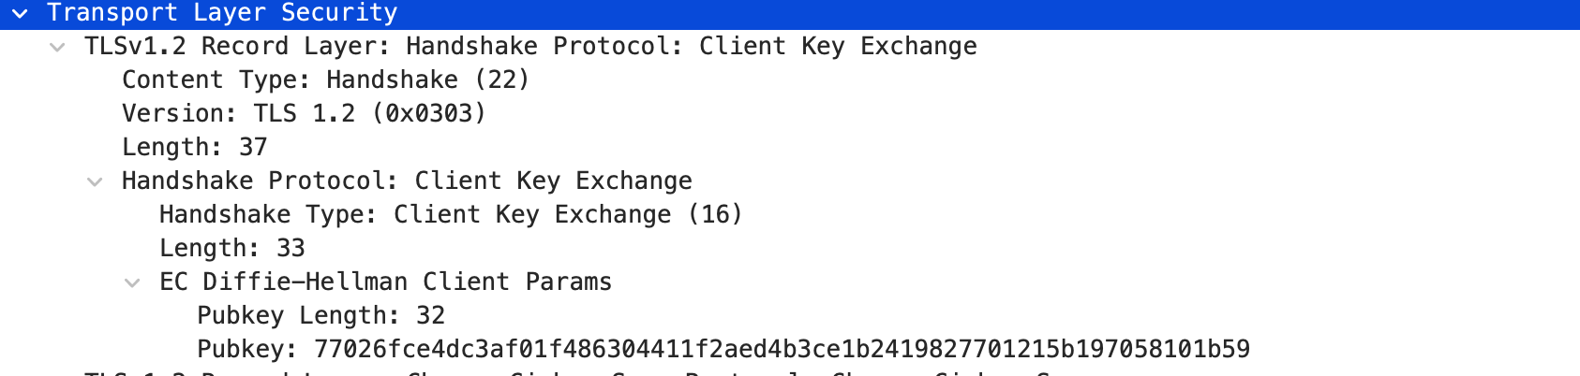Image resolution: width=1580 pixels, height=376 pixels.
Task: Select the Handshake Type field label
Action: coord(267,215)
